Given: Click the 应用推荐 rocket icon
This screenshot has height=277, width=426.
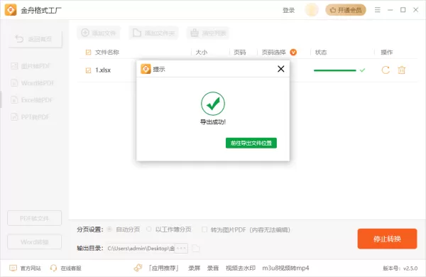Looking at the screenshot, I should click(x=138, y=268).
